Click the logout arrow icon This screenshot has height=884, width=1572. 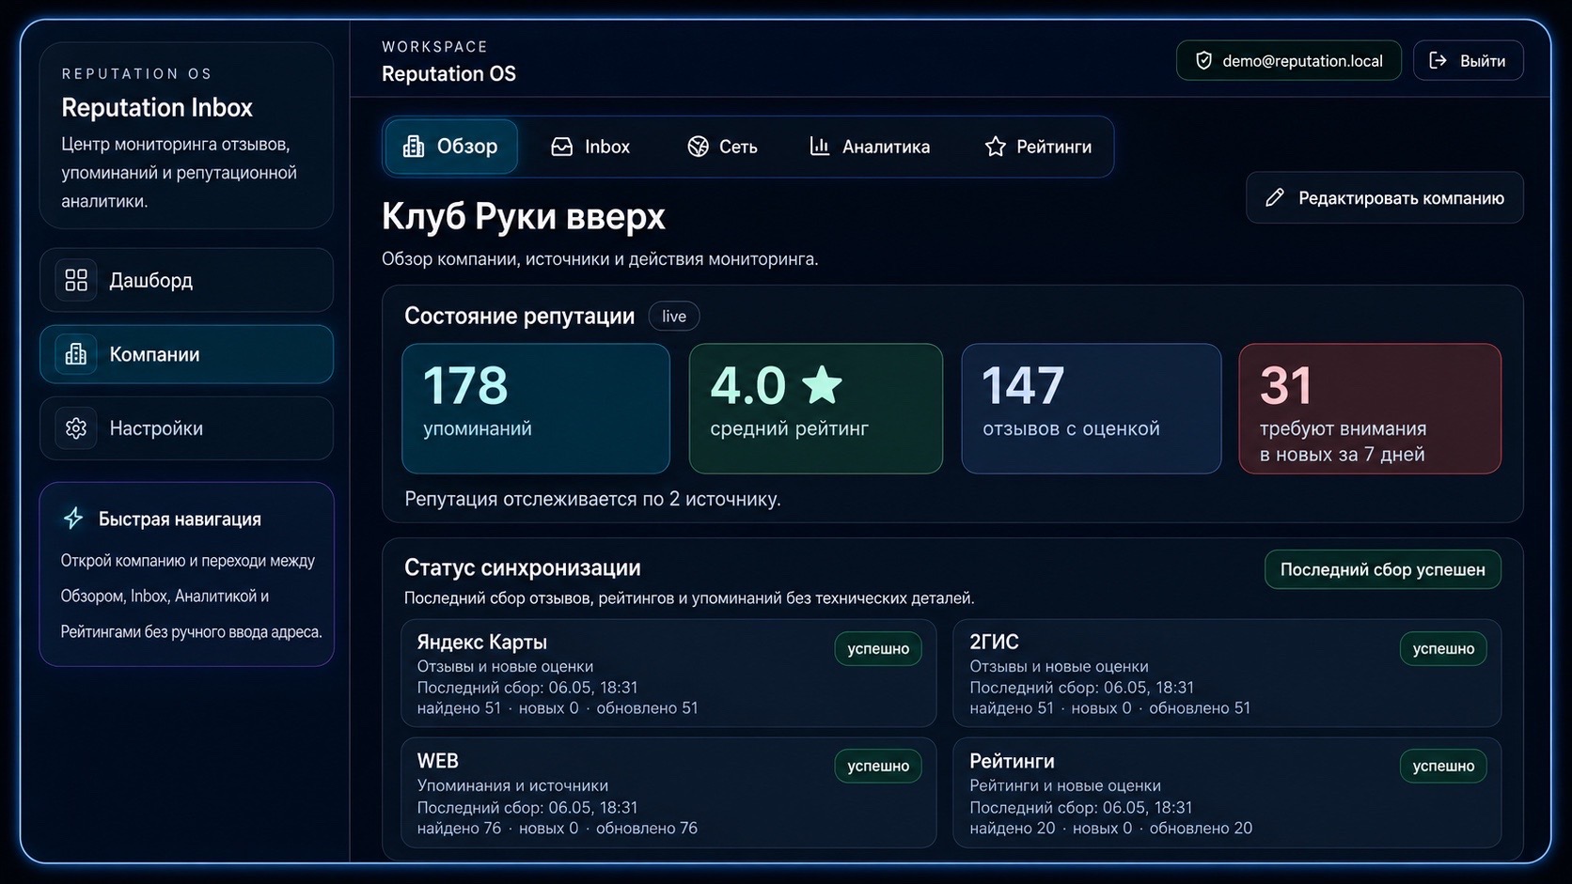pyautogui.click(x=1438, y=61)
